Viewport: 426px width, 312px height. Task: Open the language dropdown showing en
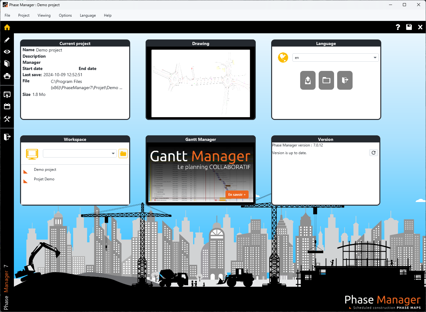tap(335, 58)
